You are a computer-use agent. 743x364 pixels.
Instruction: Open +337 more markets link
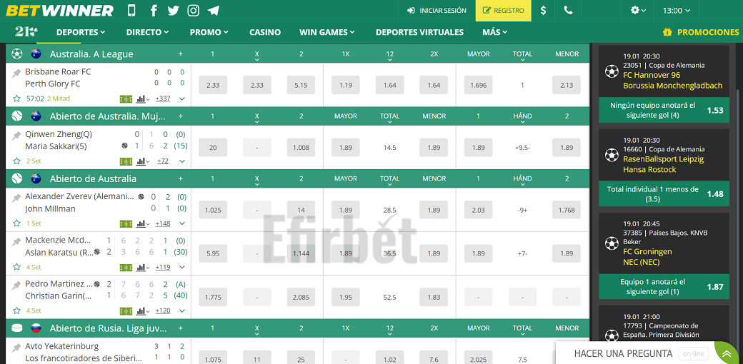pos(163,99)
